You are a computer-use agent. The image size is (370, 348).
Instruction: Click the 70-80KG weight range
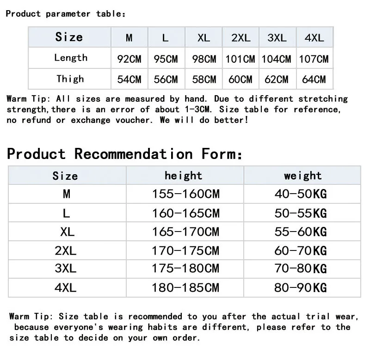click(x=301, y=269)
